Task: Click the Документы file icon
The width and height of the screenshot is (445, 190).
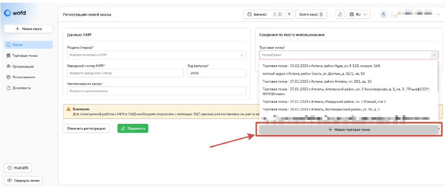Action: (x=8, y=88)
